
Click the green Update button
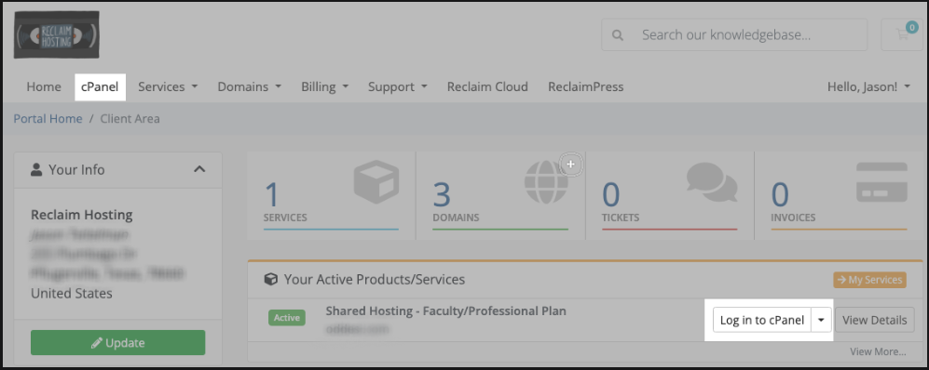pos(118,343)
